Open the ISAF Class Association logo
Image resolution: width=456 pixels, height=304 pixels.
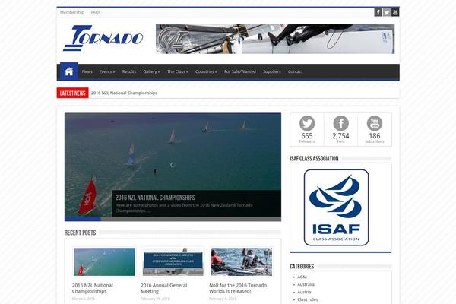[336, 207]
